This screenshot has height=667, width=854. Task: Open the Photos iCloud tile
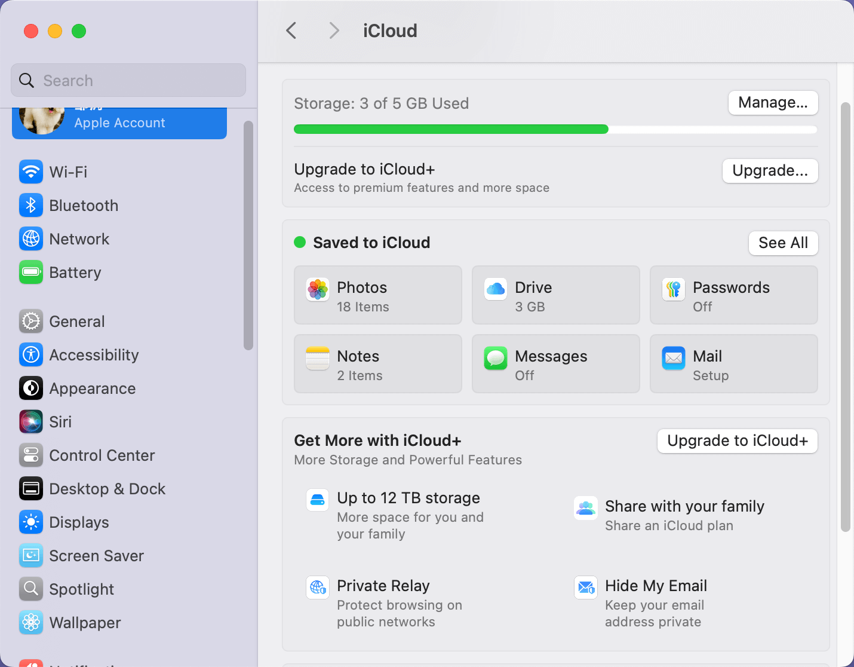coord(377,295)
